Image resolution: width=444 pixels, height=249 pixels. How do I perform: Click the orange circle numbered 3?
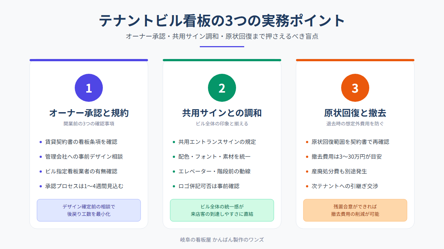tap(355, 88)
